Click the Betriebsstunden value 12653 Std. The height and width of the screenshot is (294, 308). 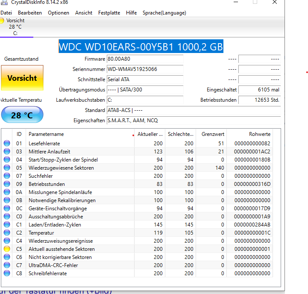[259, 100]
